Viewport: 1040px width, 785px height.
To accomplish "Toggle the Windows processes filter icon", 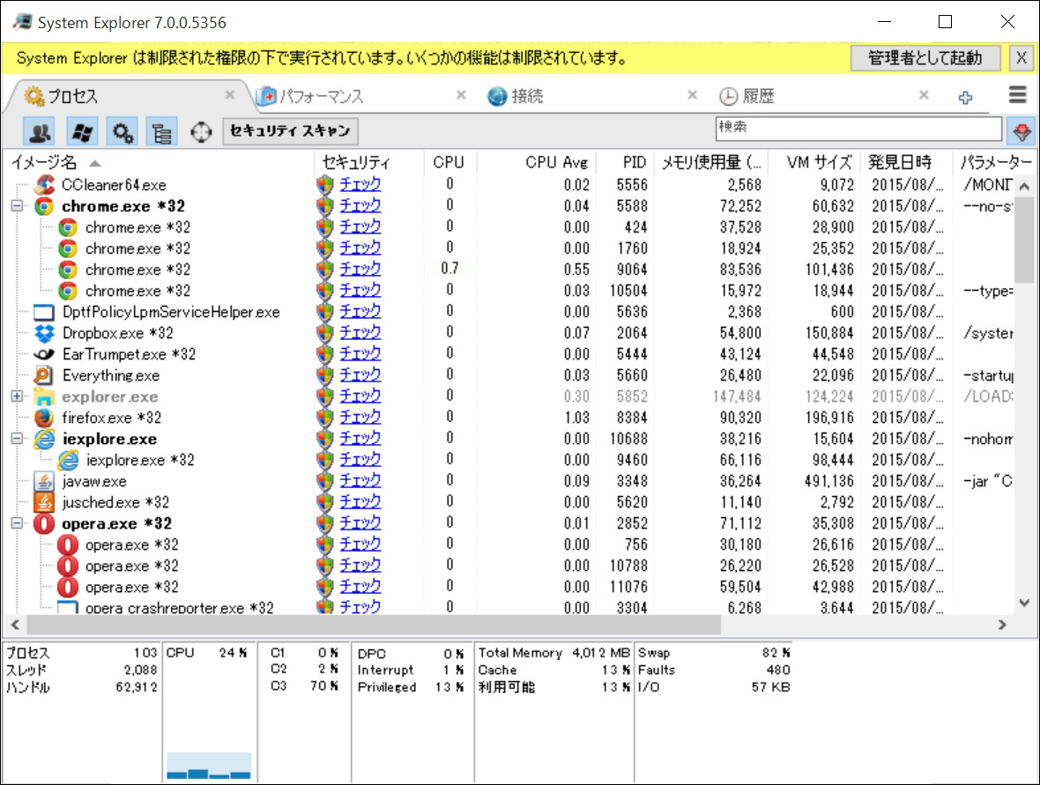I will pos(81,130).
